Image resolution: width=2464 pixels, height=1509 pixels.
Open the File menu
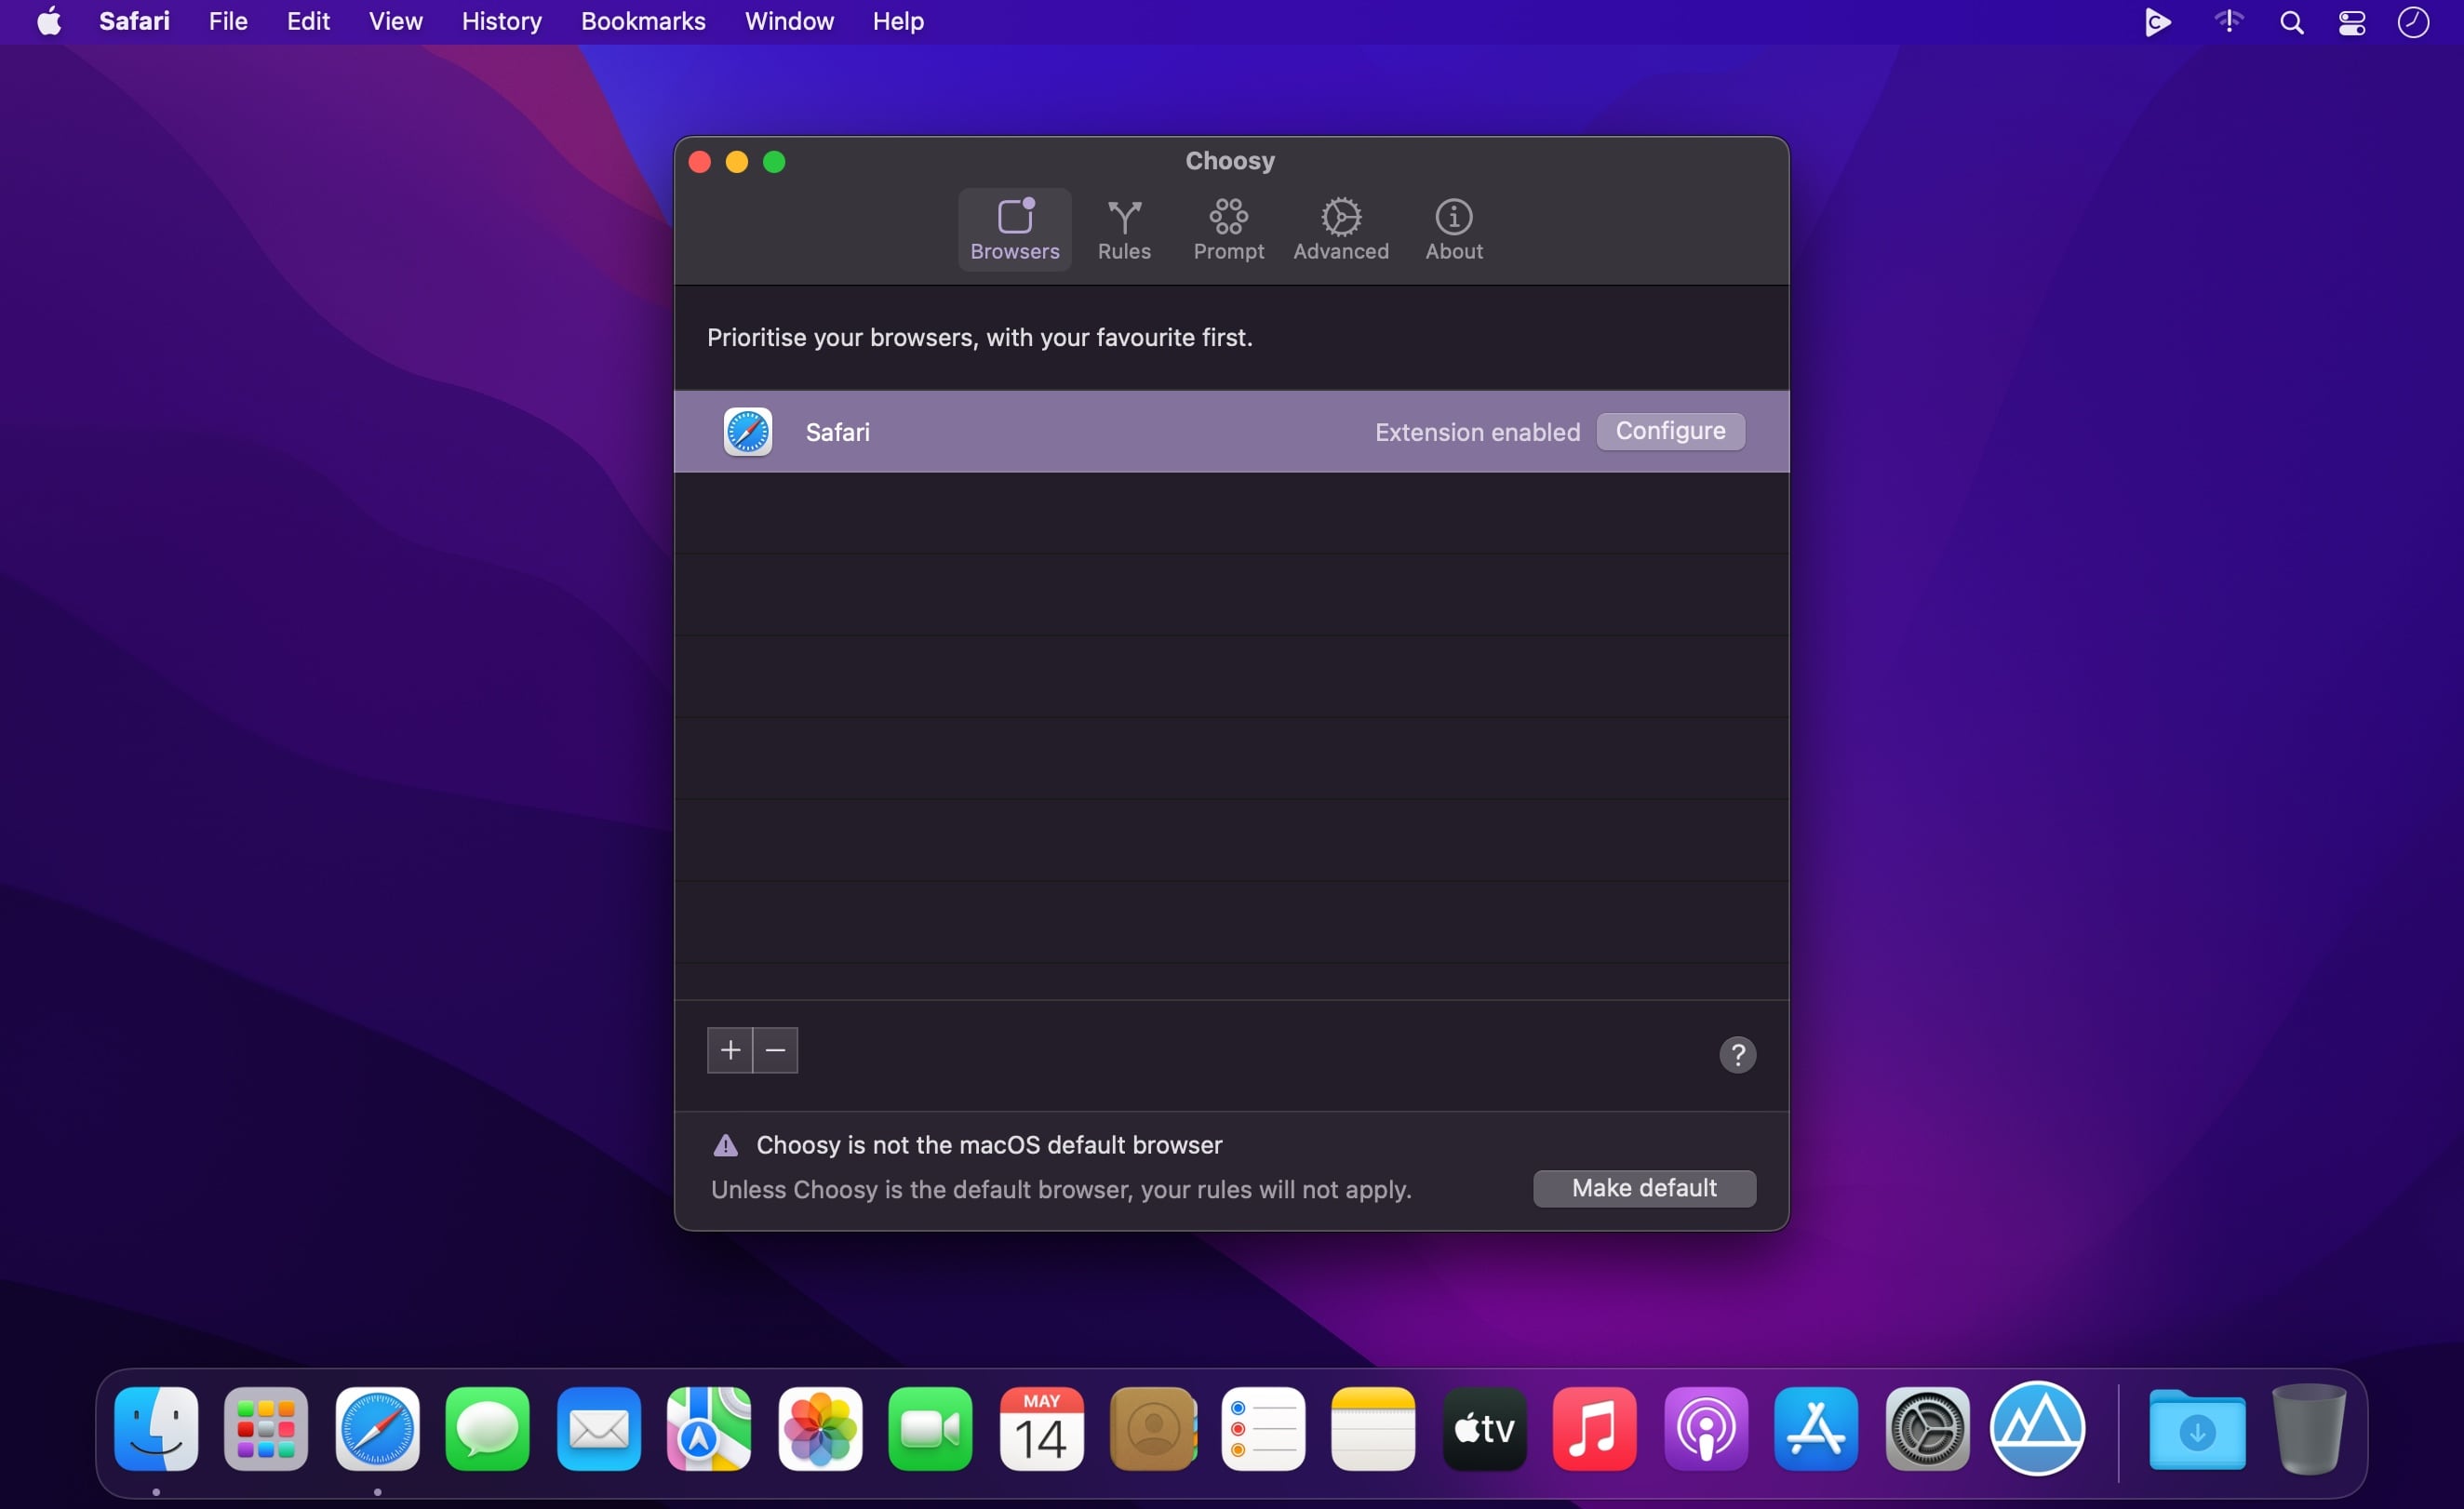[x=228, y=21]
